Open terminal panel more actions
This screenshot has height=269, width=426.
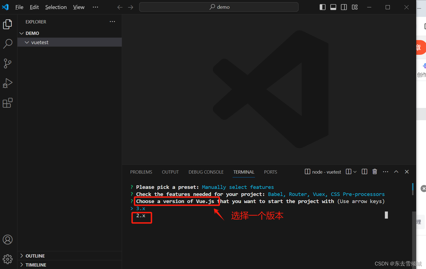(x=385, y=172)
